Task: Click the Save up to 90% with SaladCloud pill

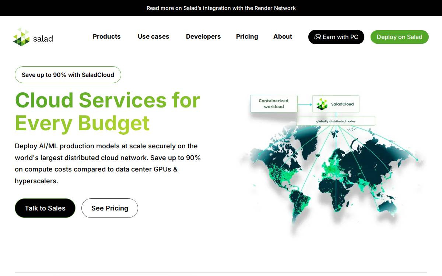Action: pos(68,75)
